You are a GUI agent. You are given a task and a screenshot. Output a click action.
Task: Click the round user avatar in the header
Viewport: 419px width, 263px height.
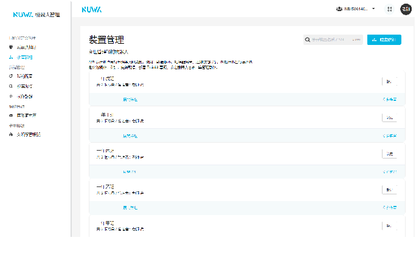[406, 9]
